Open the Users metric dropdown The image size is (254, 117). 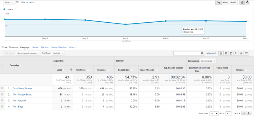coord(9,2)
